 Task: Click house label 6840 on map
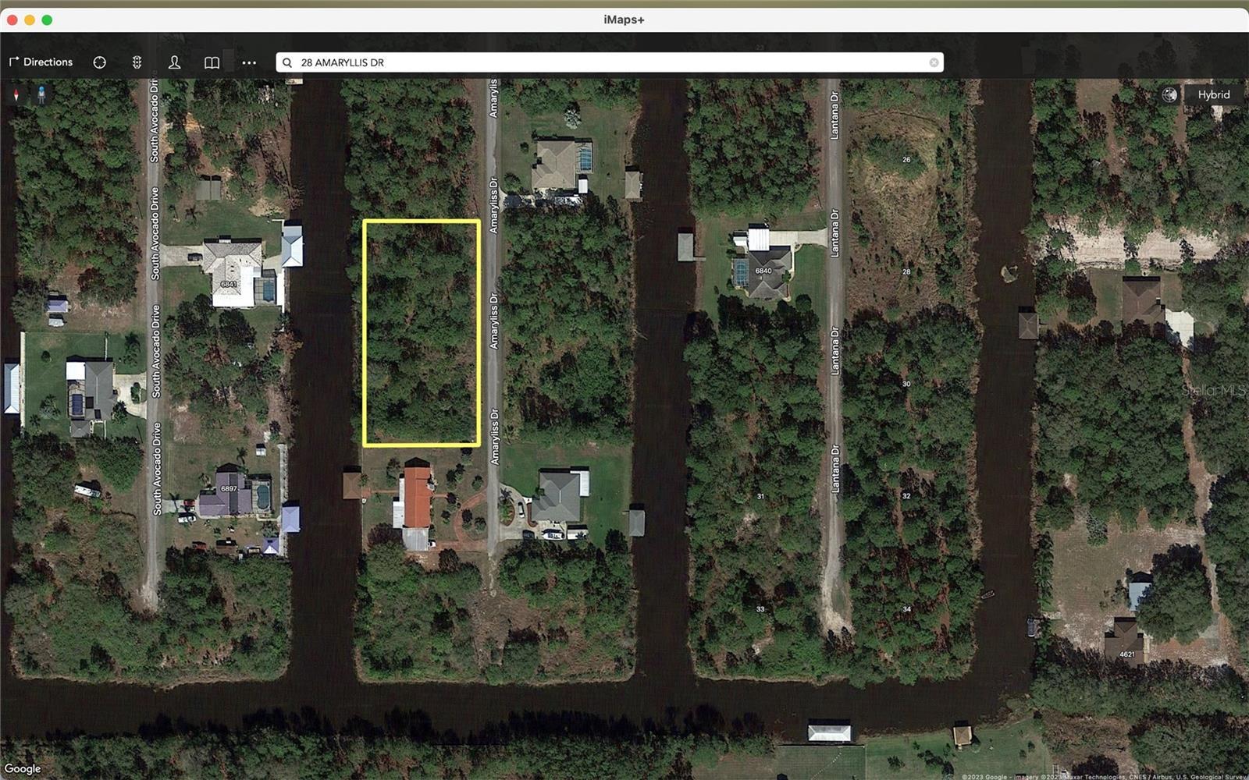(x=763, y=271)
